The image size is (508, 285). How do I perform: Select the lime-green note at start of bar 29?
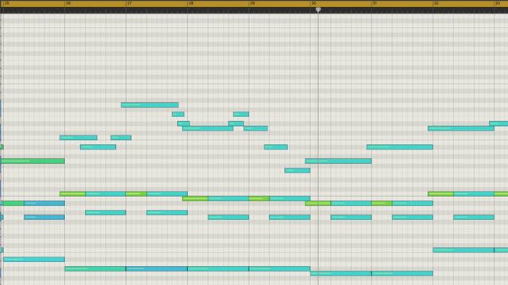[259, 199]
